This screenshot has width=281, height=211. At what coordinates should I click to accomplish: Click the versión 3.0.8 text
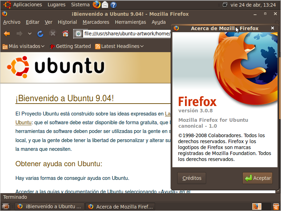(x=196, y=111)
